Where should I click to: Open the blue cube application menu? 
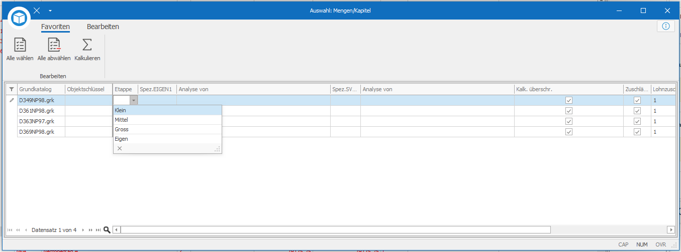pyautogui.click(x=19, y=18)
